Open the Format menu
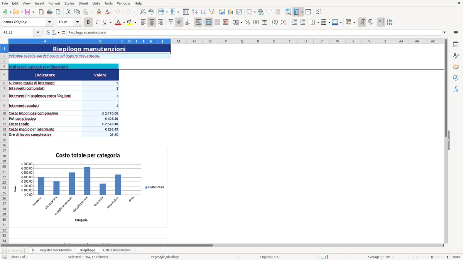 point(54,3)
